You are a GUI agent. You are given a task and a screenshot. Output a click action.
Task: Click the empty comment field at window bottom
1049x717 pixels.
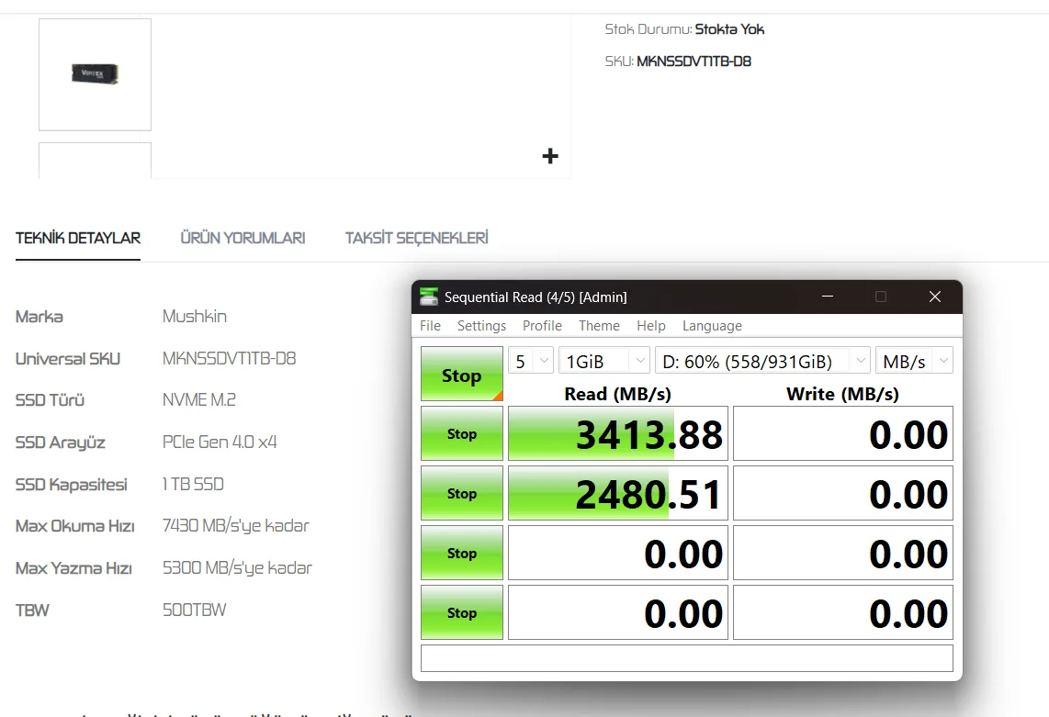click(x=686, y=658)
